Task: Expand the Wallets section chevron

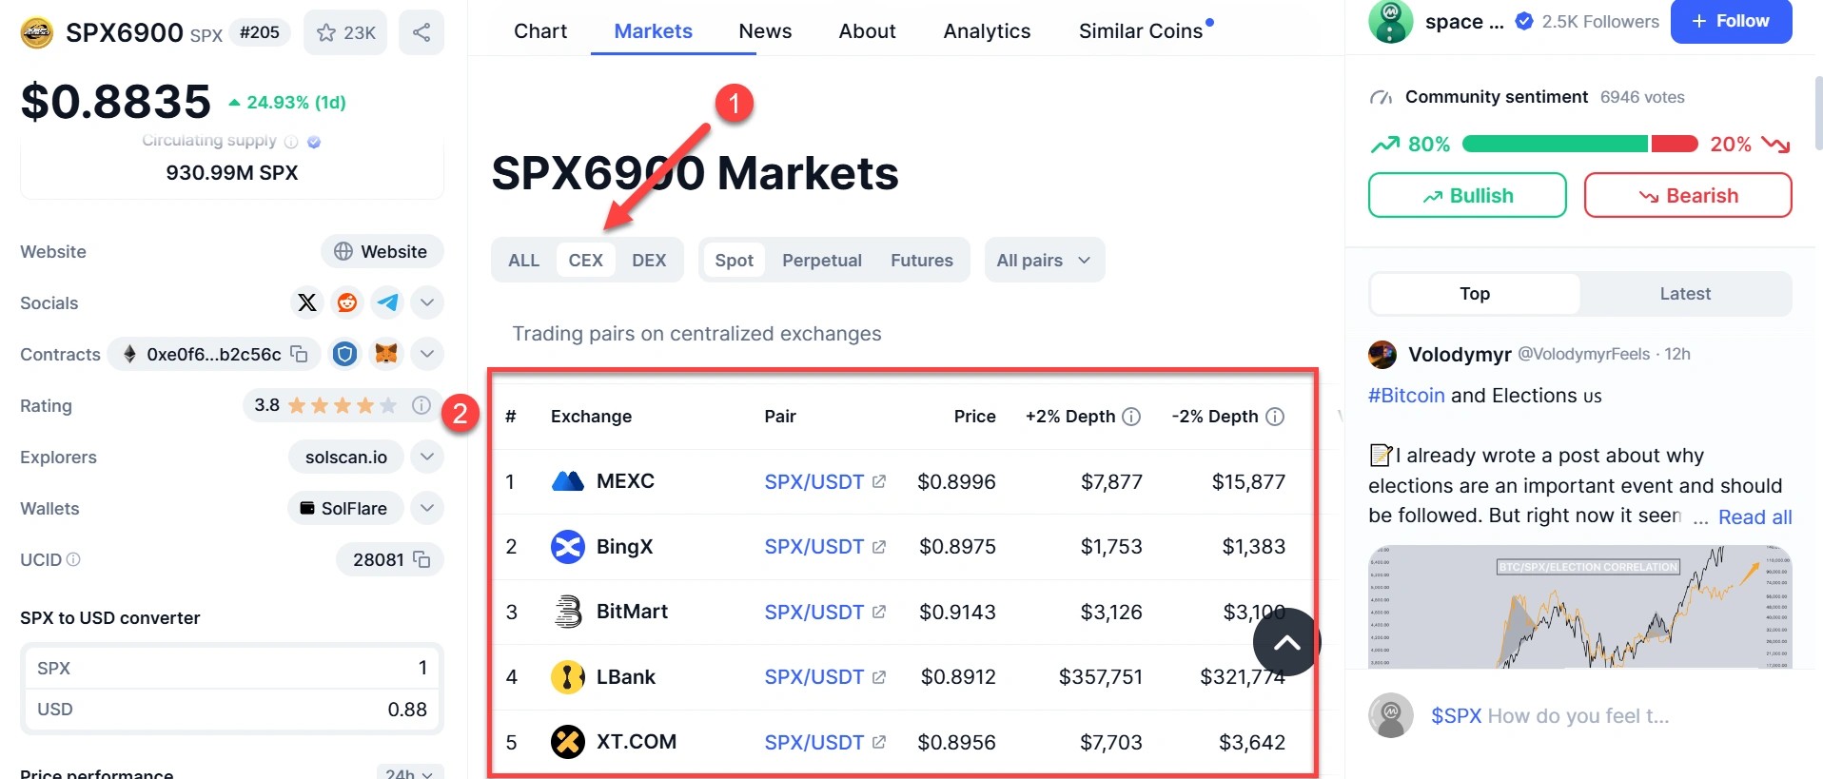Action: [x=426, y=508]
